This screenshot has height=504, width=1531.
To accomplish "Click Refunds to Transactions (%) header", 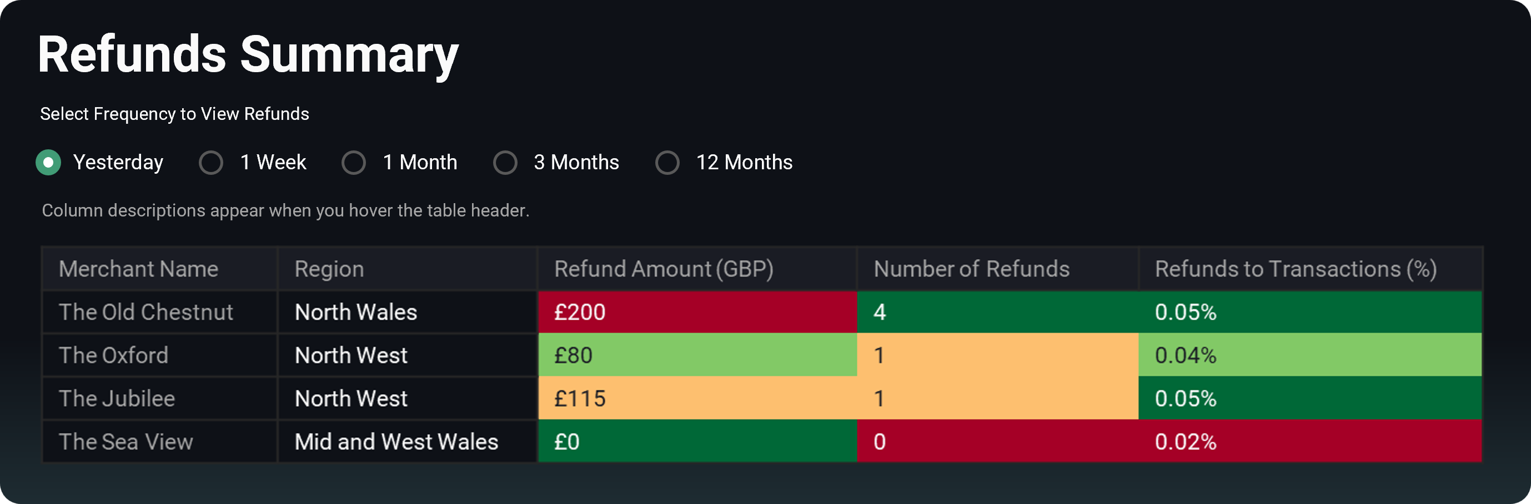I will [1296, 269].
